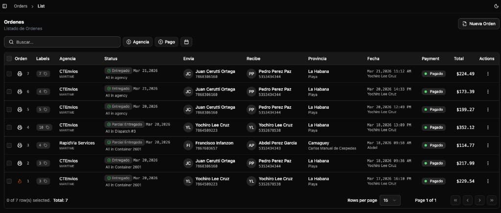This screenshot has height=213, width=501.
Task: Open the Pago filter dropdown
Action: (x=166, y=42)
